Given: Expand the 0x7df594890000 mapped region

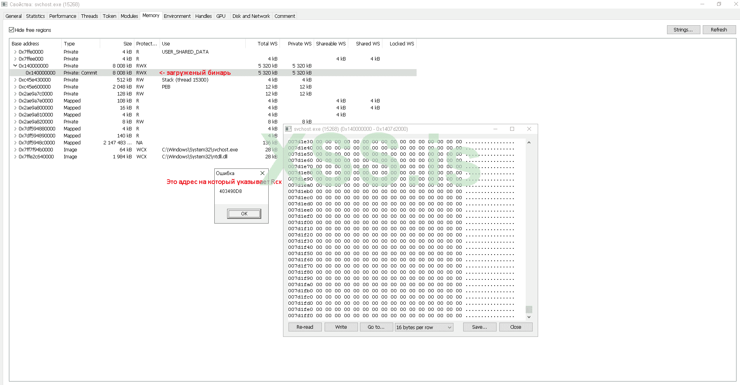Looking at the screenshot, I should (x=15, y=136).
